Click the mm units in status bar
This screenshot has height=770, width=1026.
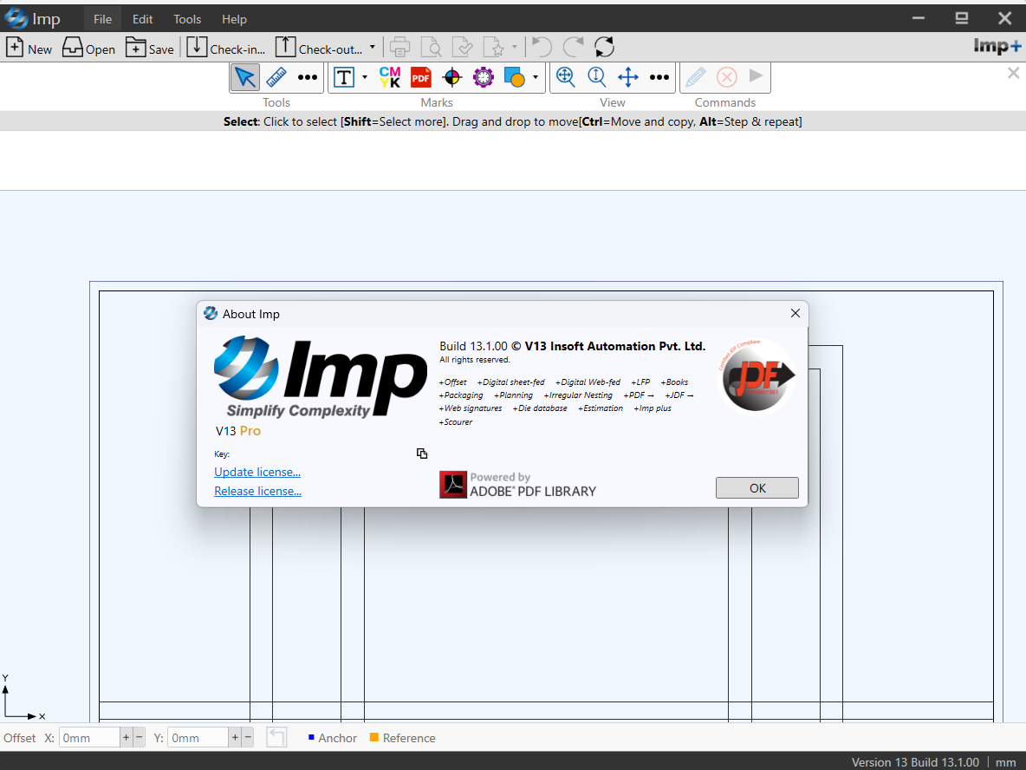pyautogui.click(x=1006, y=762)
